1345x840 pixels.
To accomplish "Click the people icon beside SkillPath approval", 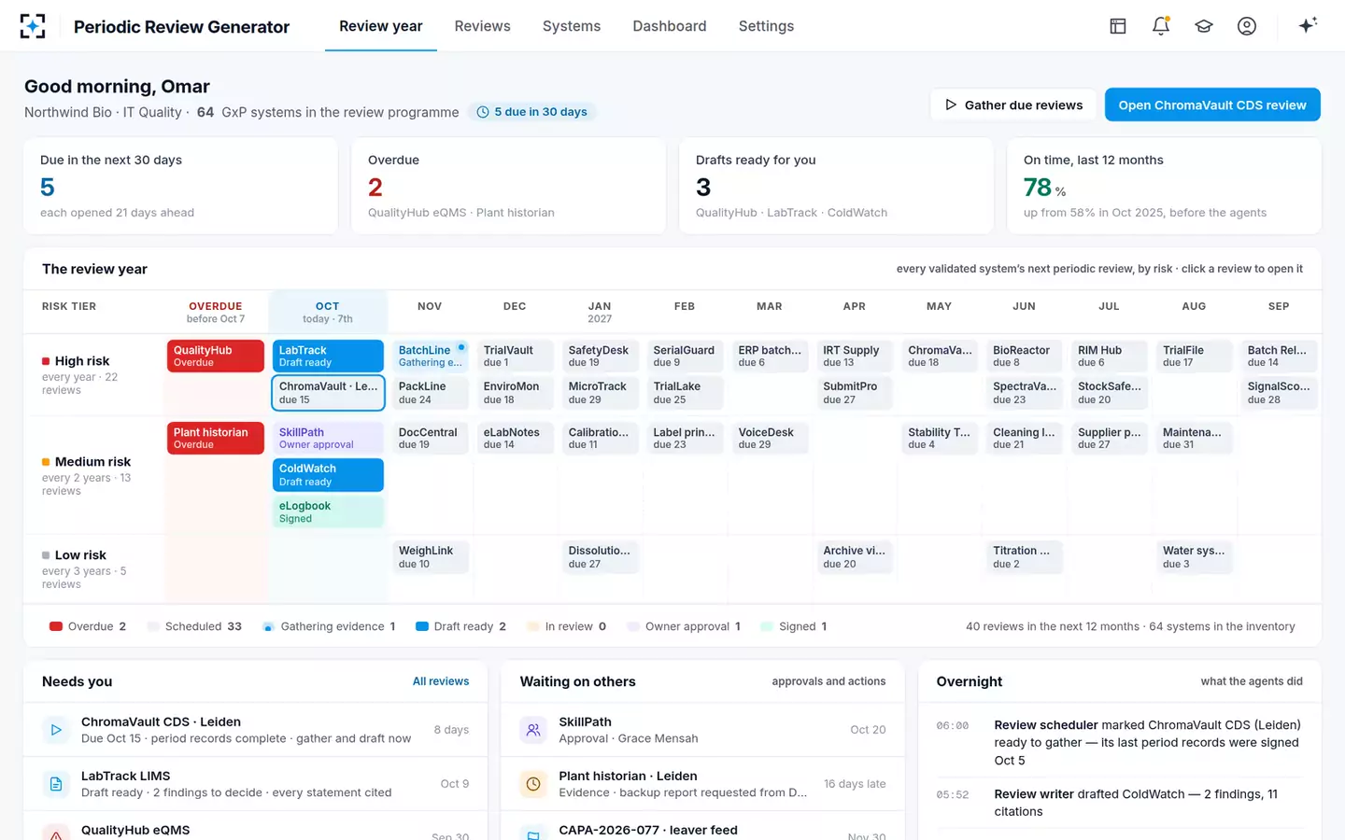I will tap(533, 730).
